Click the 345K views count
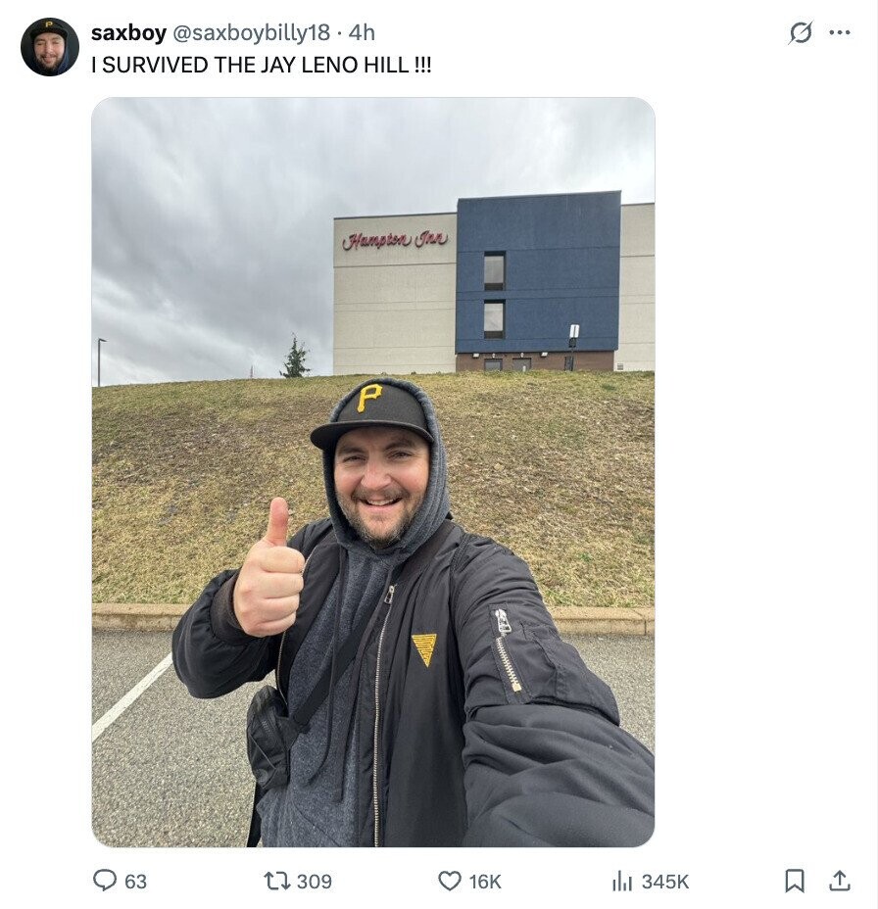The image size is (878, 909). [665, 882]
